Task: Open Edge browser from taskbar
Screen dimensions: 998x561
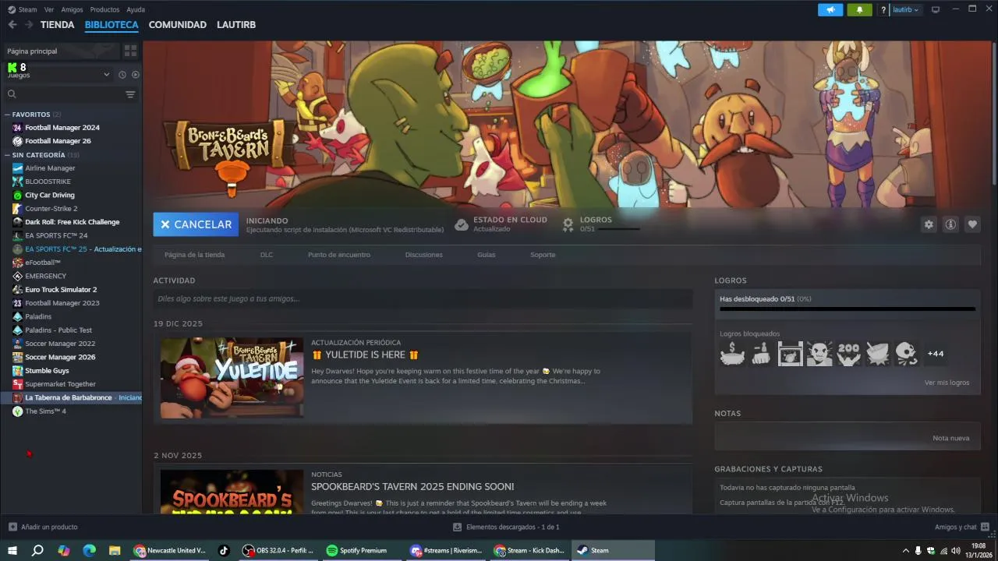Action: point(89,550)
